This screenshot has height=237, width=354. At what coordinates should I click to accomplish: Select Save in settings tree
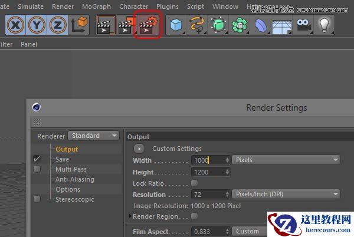(62, 159)
